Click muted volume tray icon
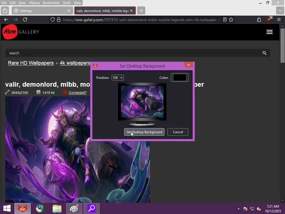Image resolution: width=285 pixels, height=214 pixels. pos(259,209)
